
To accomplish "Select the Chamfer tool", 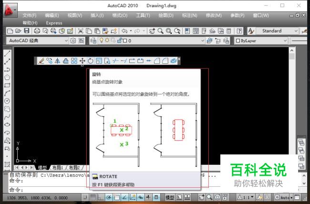I will click(x=157, y=61).
